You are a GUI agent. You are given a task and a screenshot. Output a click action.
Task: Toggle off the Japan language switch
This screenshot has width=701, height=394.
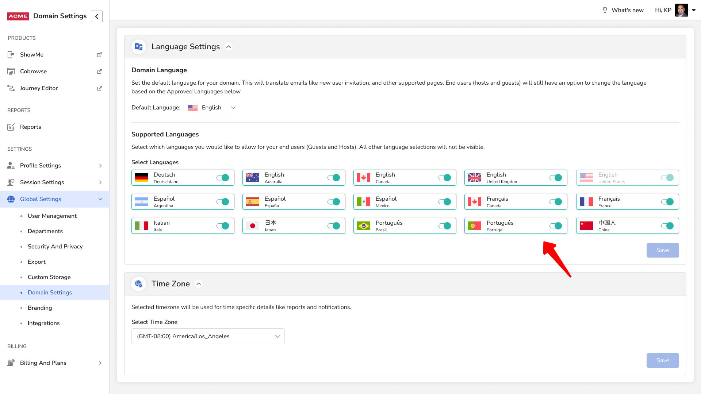[x=334, y=226]
